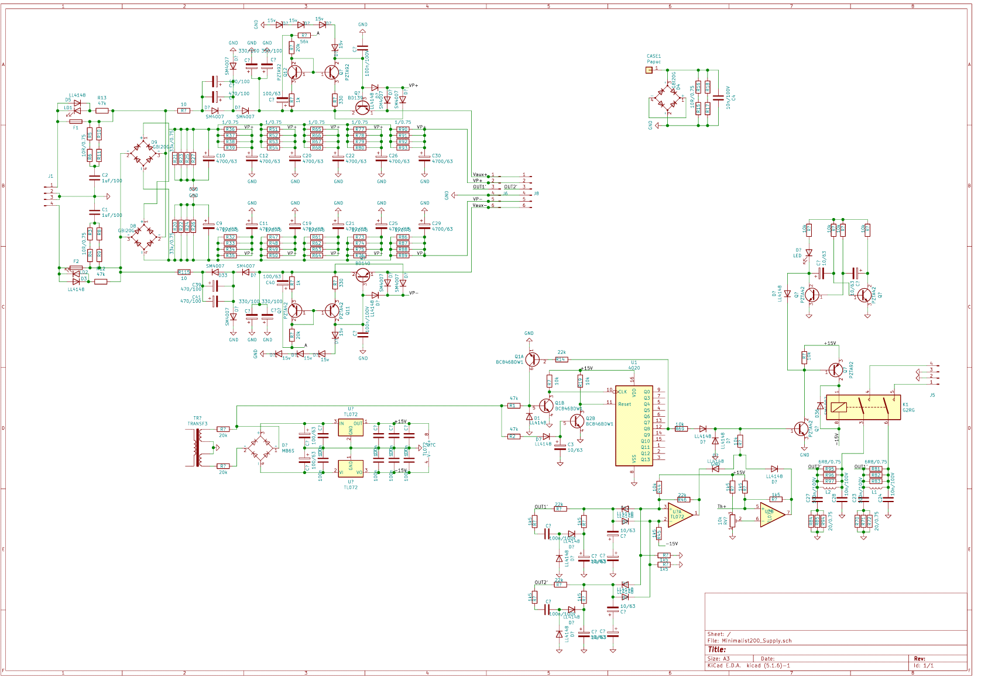Screen dimensions: 995x688
Task: Click the CLK pin of U1
Action: tap(619, 392)
